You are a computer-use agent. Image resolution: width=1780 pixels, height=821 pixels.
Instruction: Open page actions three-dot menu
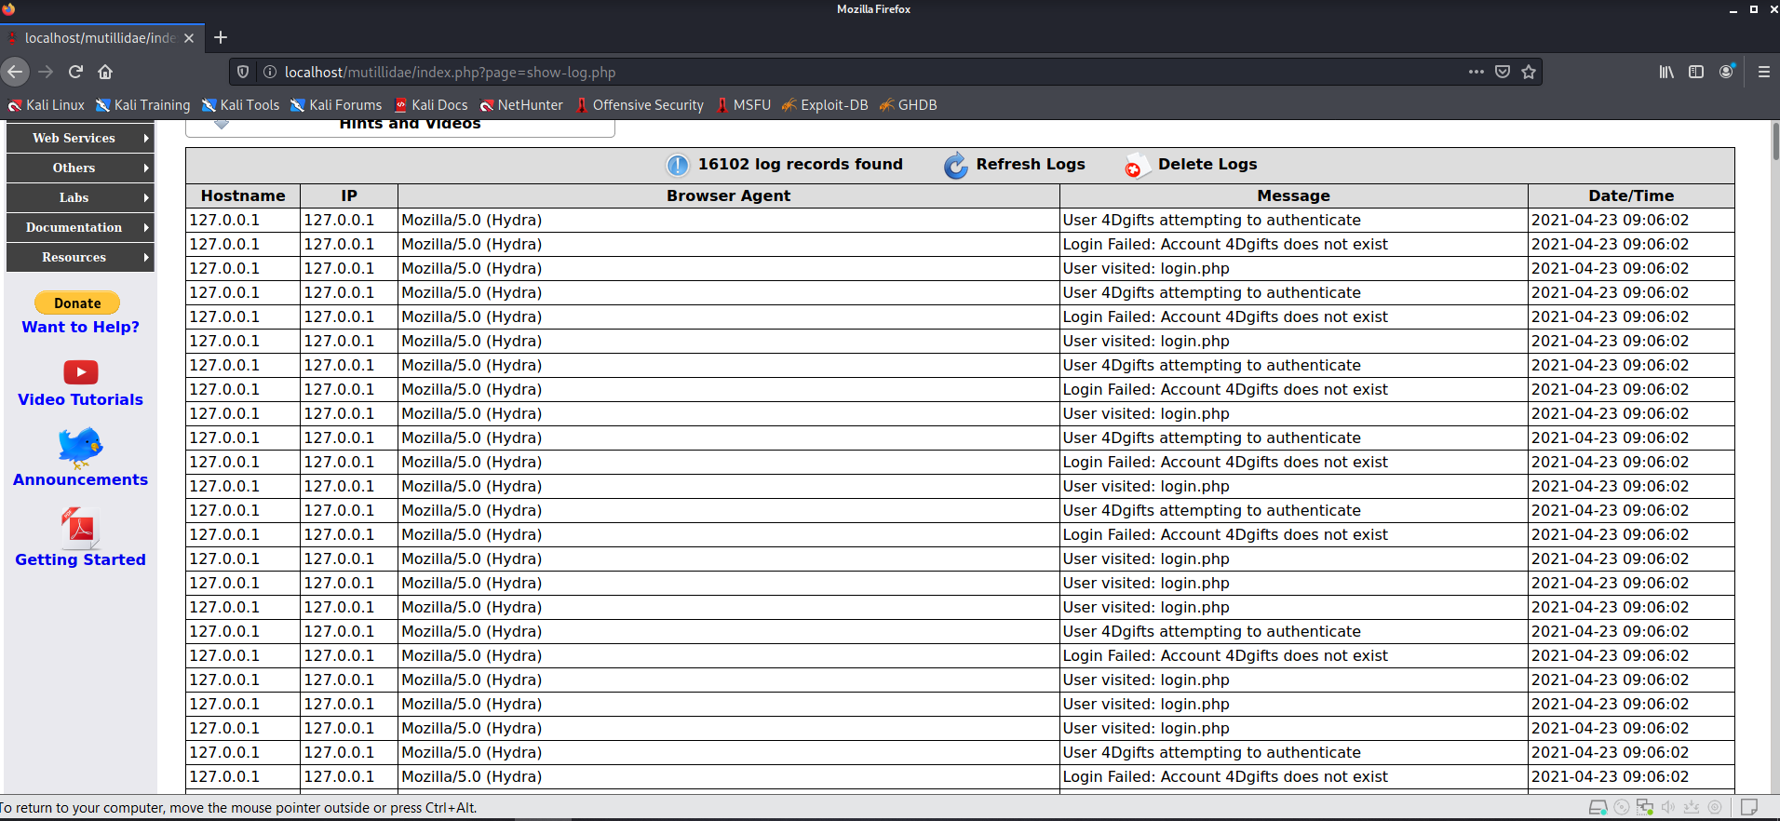(x=1477, y=72)
